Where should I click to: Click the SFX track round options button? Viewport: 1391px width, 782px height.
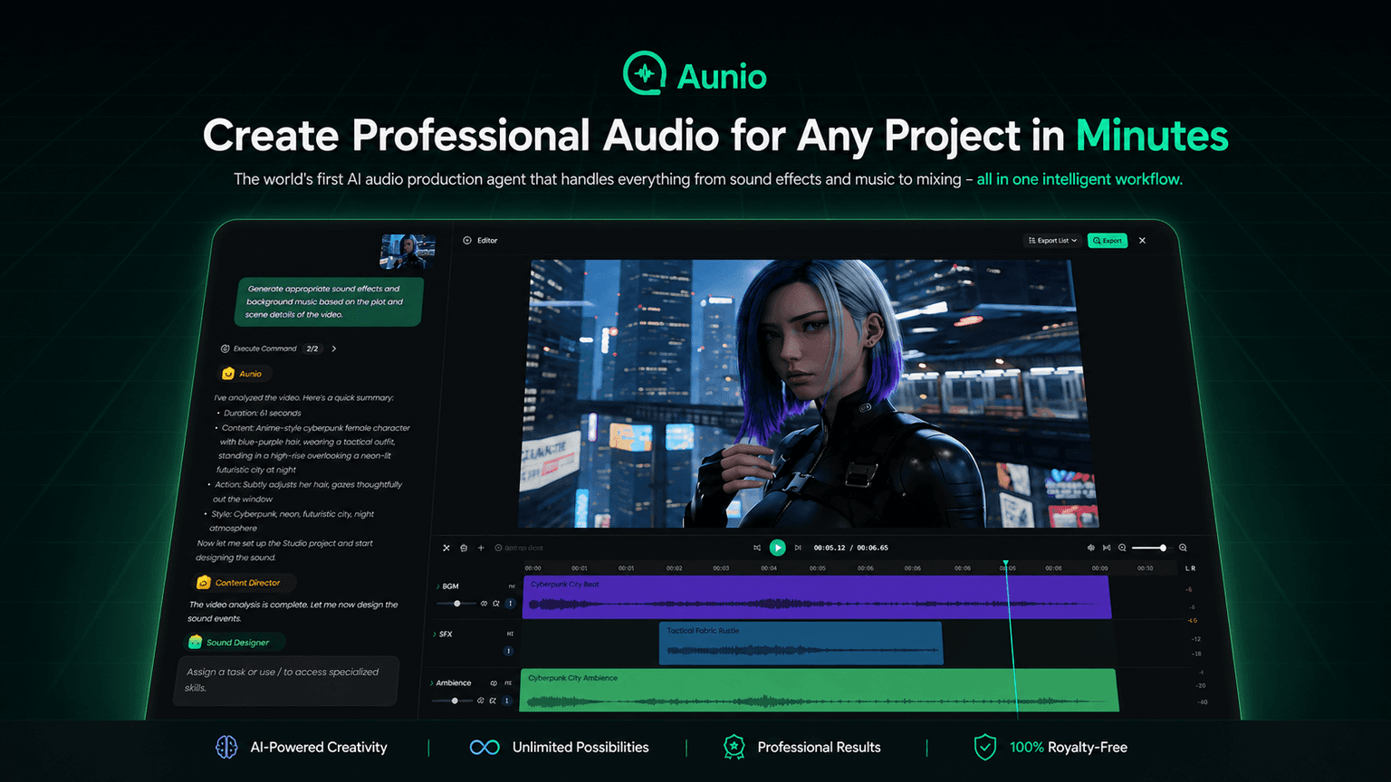tap(508, 651)
